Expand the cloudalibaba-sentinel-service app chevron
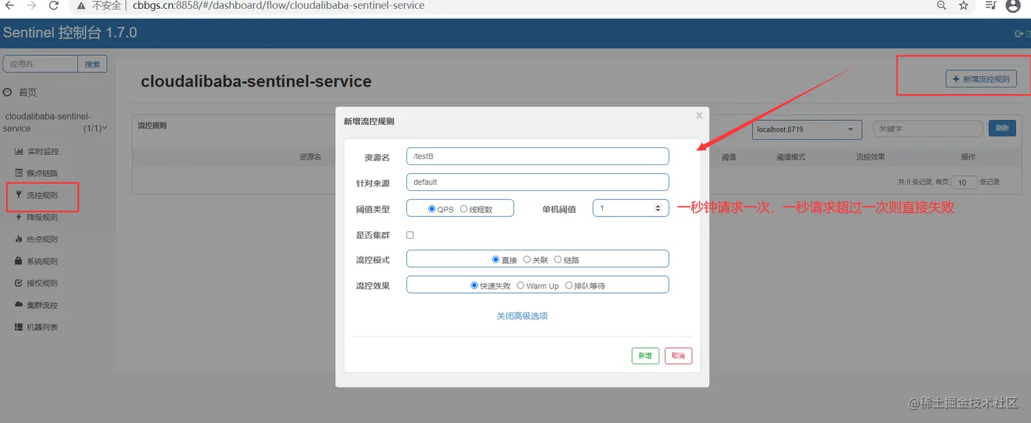The image size is (1031, 423). point(104,128)
